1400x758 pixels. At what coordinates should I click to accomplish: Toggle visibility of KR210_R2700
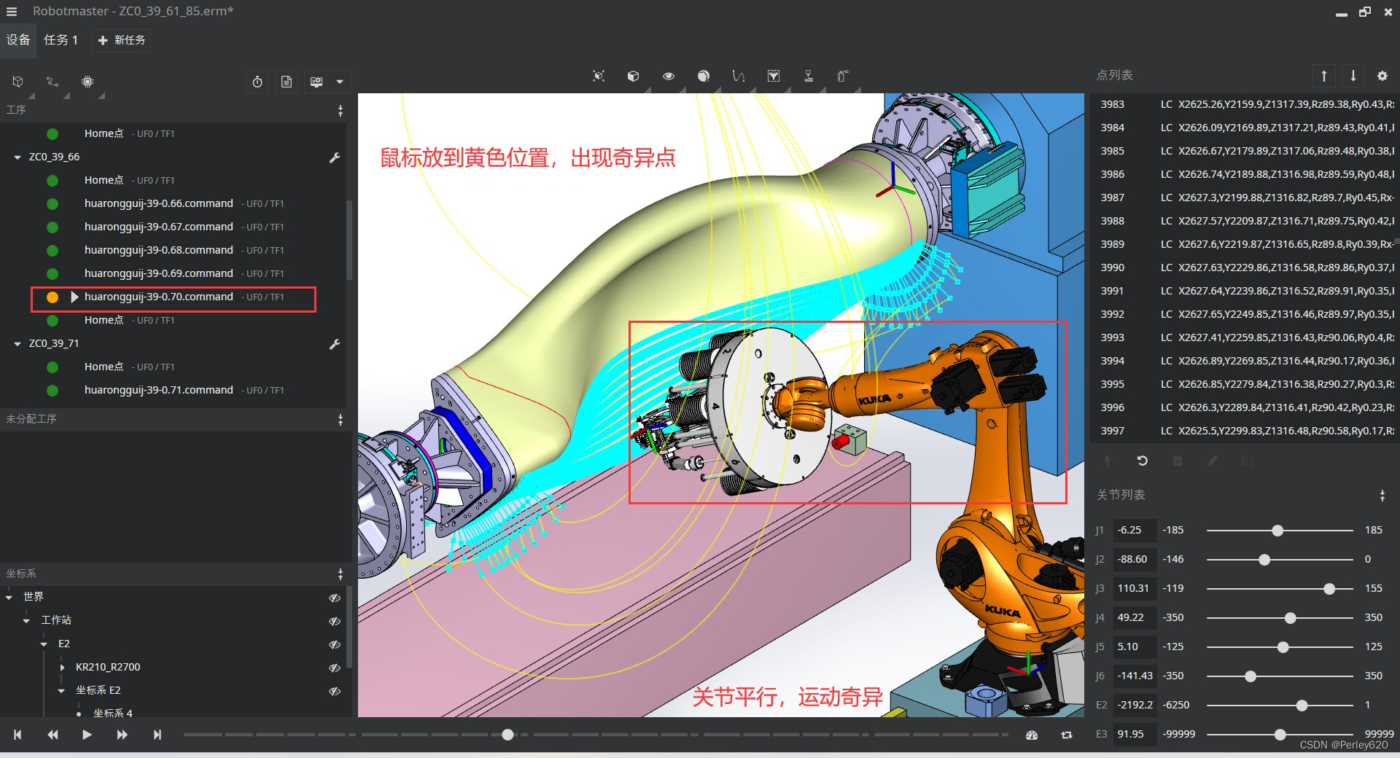(335, 668)
